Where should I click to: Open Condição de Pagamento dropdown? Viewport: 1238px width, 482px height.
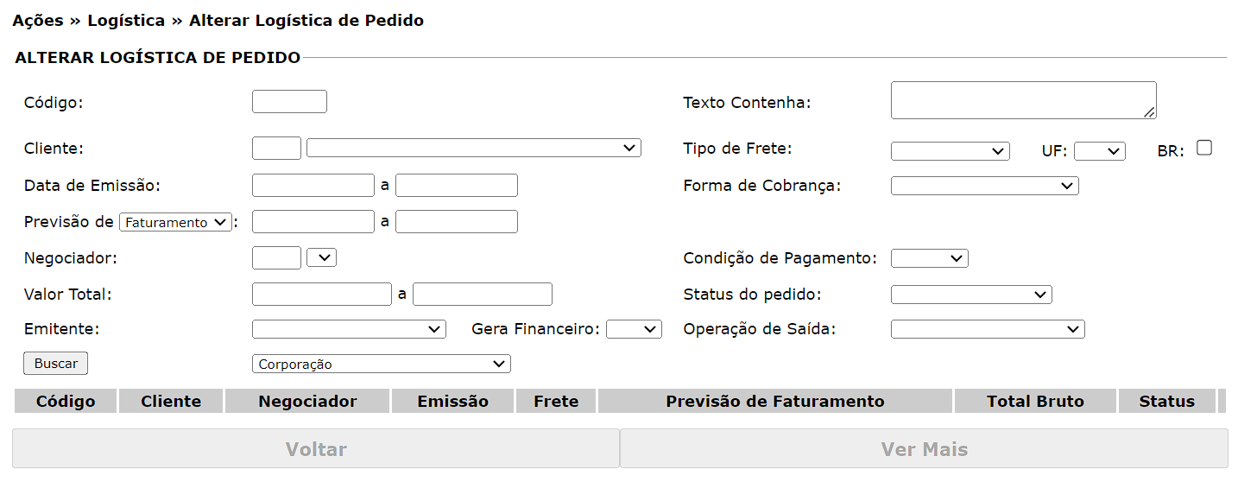pos(929,258)
